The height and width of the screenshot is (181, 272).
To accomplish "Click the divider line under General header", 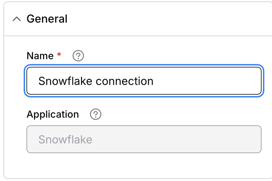I will coord(139,36).
